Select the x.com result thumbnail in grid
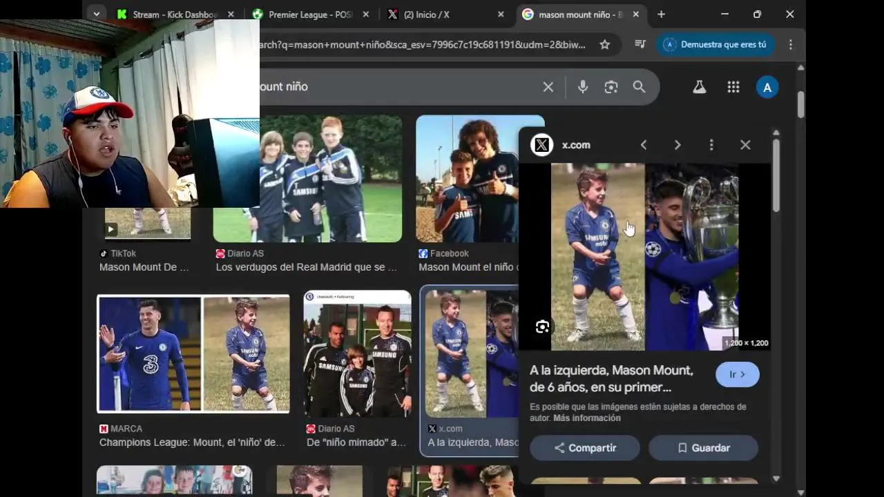The height and width of the screenshot is (497, 884). click(x=472, y=353)
